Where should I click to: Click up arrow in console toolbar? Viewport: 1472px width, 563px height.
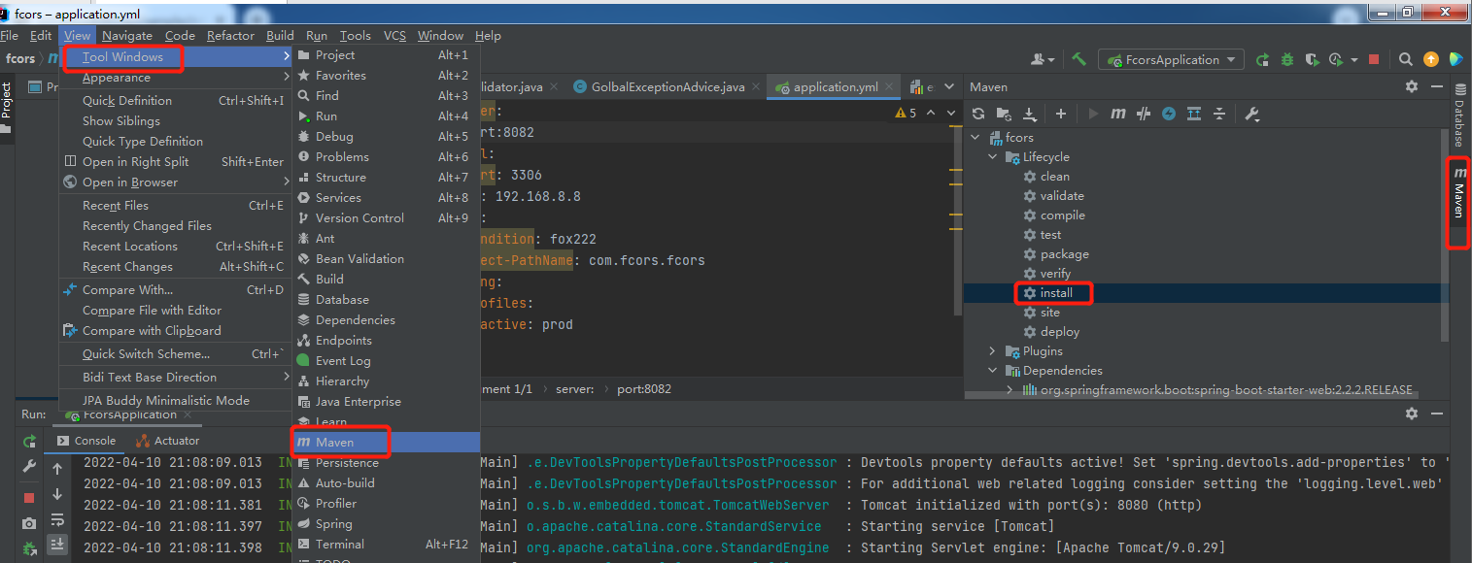pos(57,469)
